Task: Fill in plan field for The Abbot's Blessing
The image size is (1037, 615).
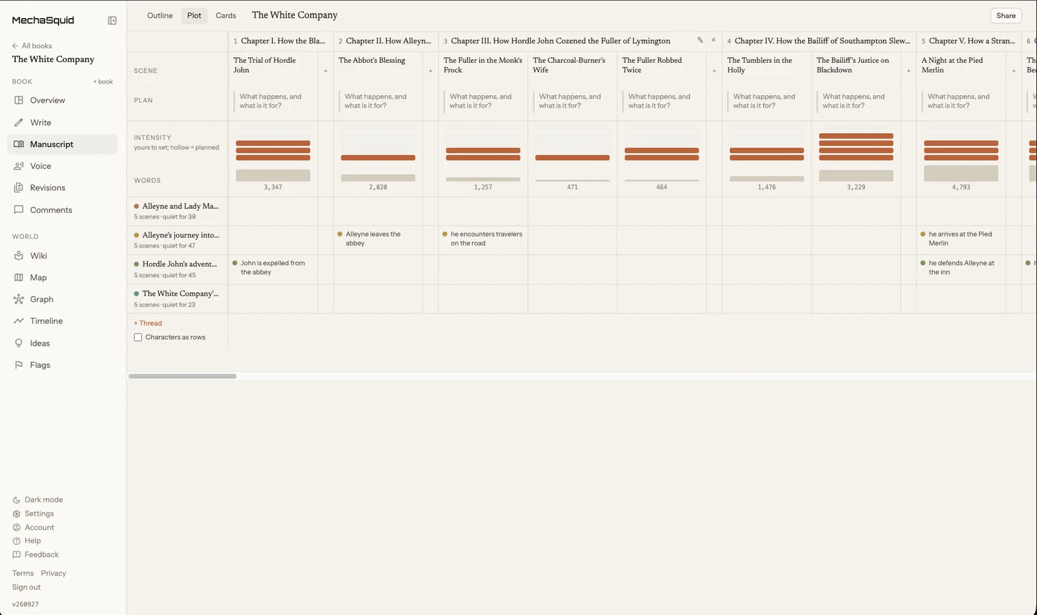Action: (378, 101)
